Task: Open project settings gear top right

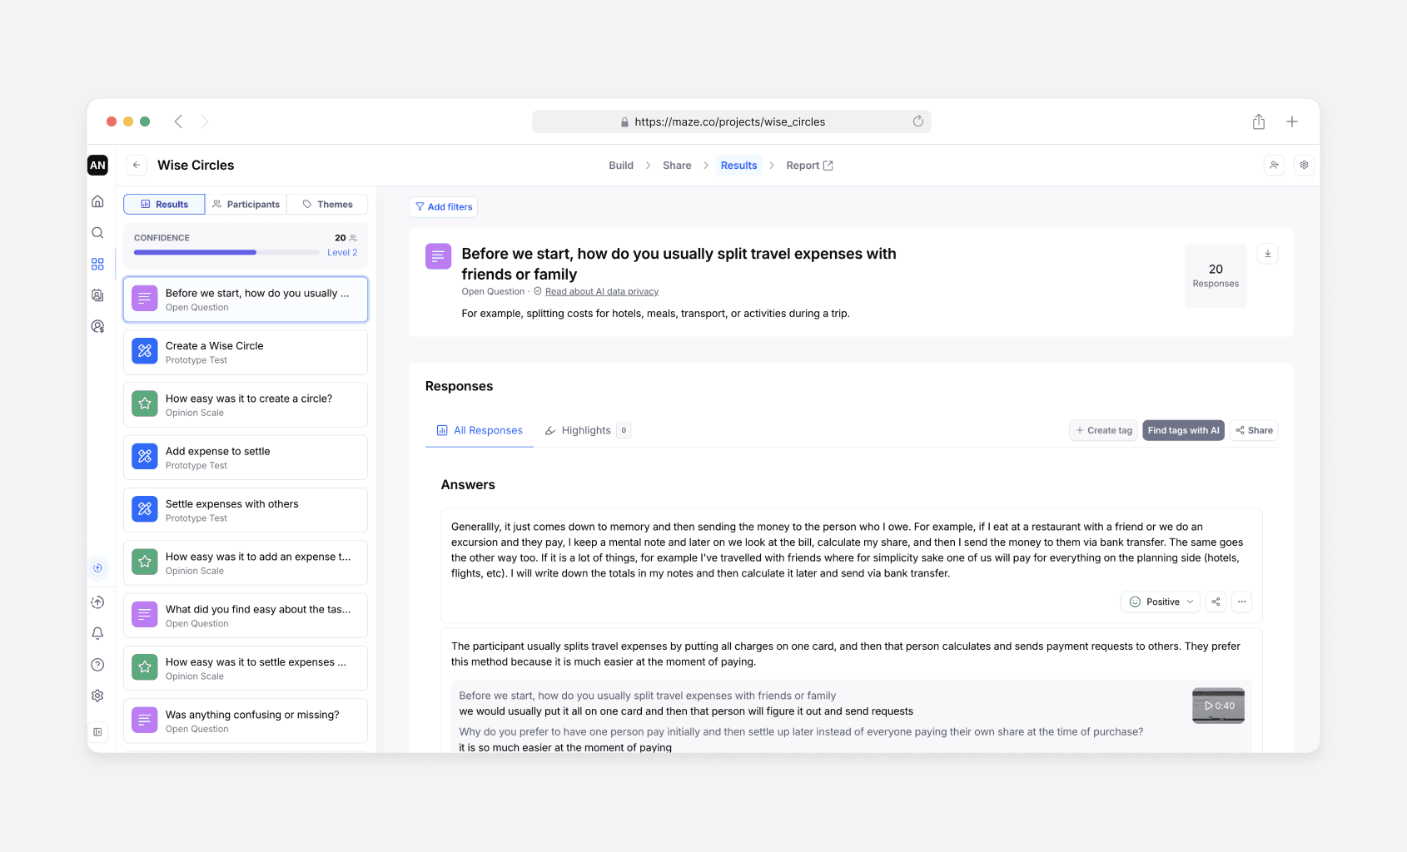Action: pyautogui.click(x=1304, y=165)
